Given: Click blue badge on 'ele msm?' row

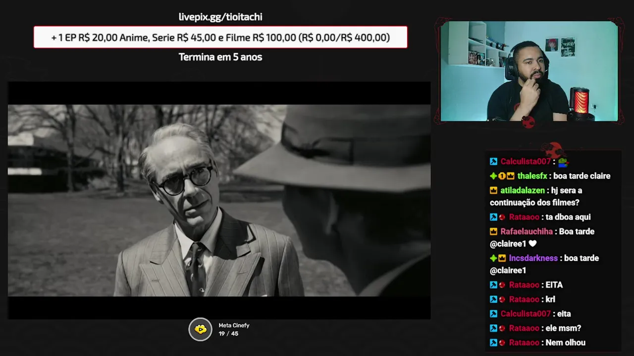Looking at the screenshot, I should [x=493, y=328].
